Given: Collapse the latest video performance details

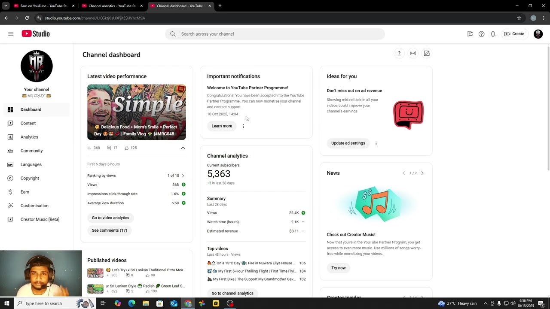Looking at the screenshot, I should 183,148.
